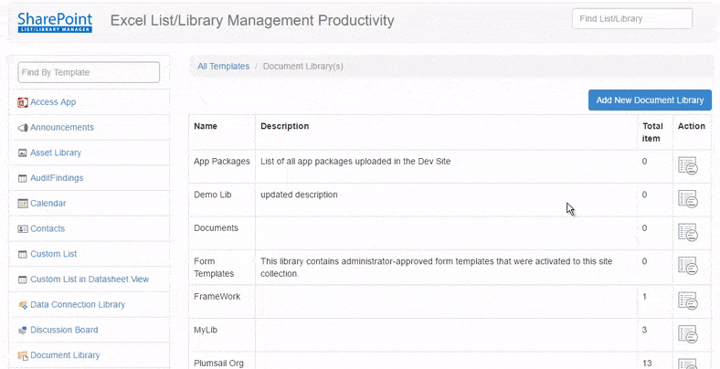Open action icon for Demo Lib row
Viewport: 720px width, 369px height.
tap(687, 199)
